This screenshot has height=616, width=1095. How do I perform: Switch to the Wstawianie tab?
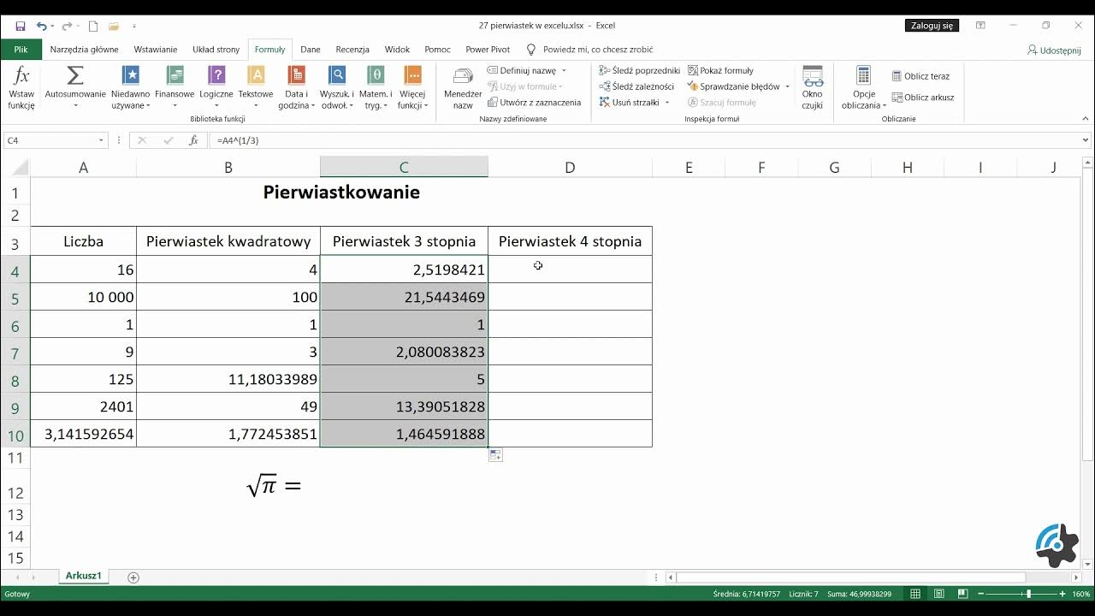(x=156, y=50)
